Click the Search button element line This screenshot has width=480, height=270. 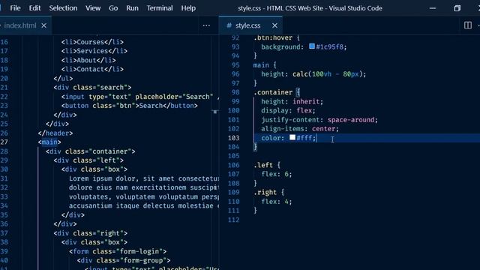point(130,106)
